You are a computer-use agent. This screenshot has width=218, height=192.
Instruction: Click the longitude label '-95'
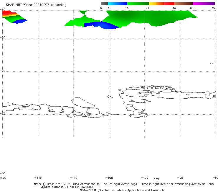180,178
